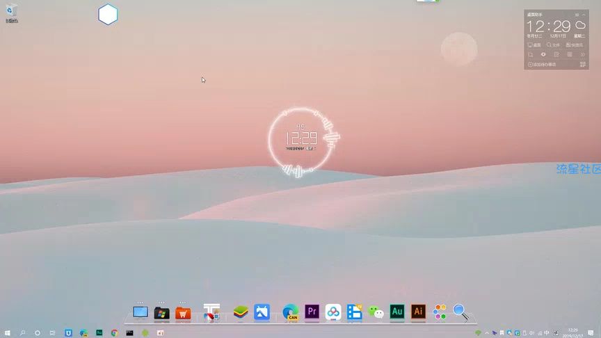Click the desktop button in assistant widget
The image size is (601, 338).
pyautogui.click(x=535, y=45)
